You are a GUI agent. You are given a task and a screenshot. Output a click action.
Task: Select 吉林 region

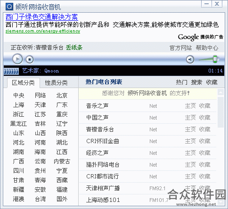[40, 124]
